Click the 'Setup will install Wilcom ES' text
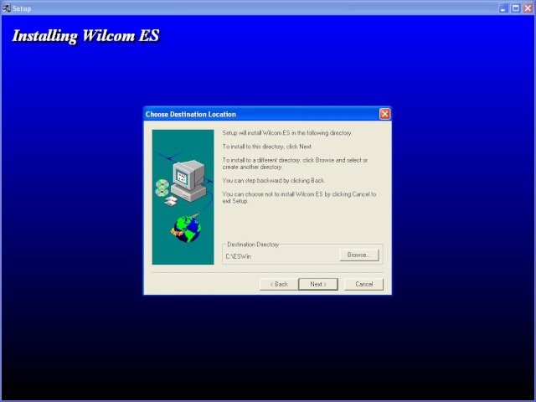The width and height of the screenshot is (536, 402). point(286,133)
